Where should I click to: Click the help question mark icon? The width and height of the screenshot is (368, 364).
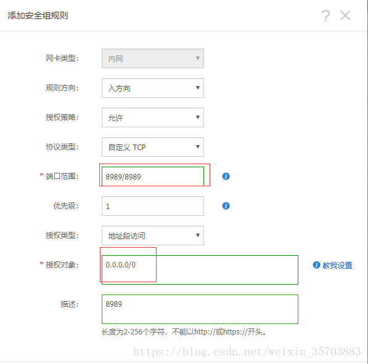pos(325,16)
